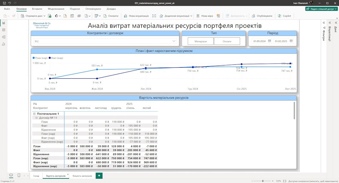
Task: Click the Dataverse source icon
Action: click(79, 16)
